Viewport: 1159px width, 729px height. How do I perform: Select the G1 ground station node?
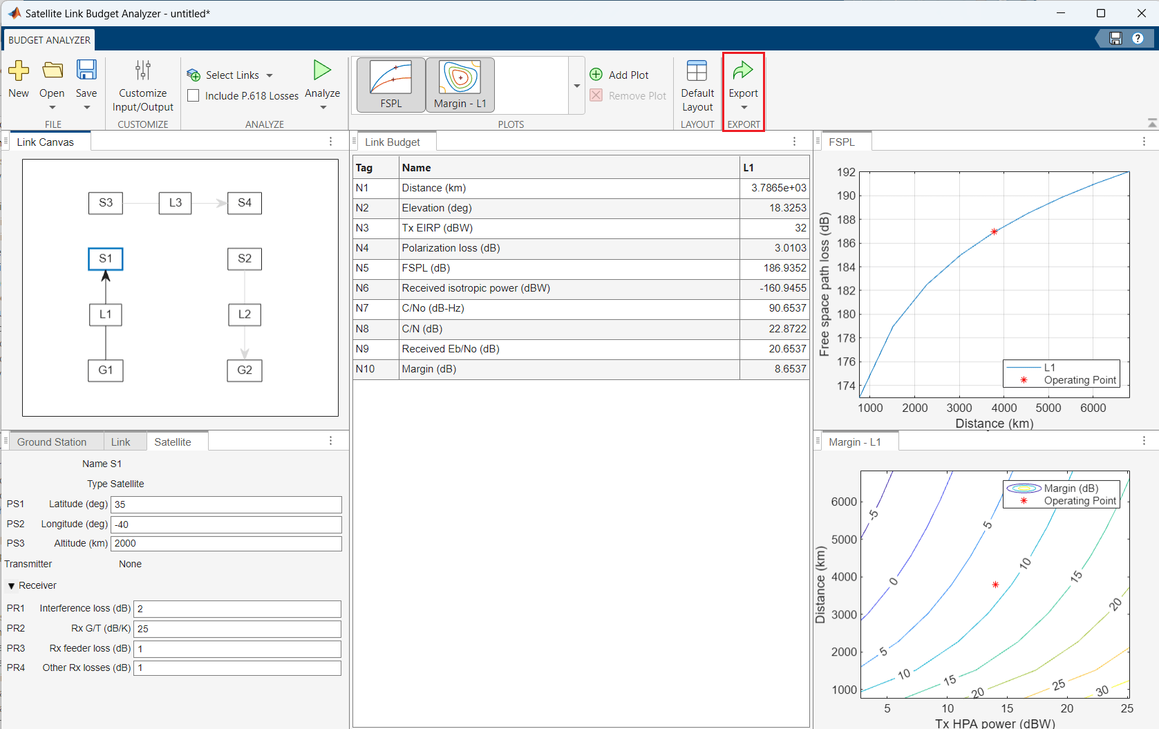click(x=106, y=370)
